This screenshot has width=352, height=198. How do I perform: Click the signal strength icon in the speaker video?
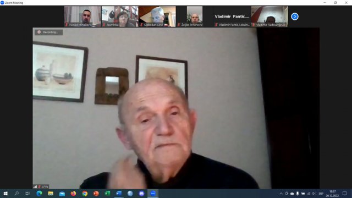35,186
